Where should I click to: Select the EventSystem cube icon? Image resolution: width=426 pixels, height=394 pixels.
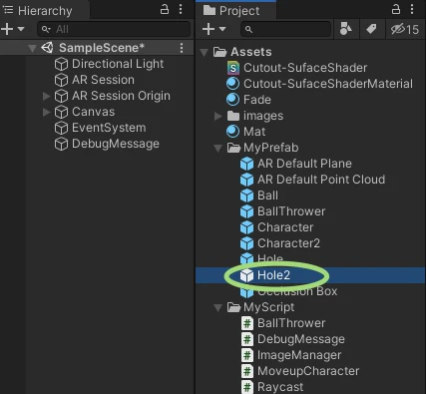coord(61,128)
